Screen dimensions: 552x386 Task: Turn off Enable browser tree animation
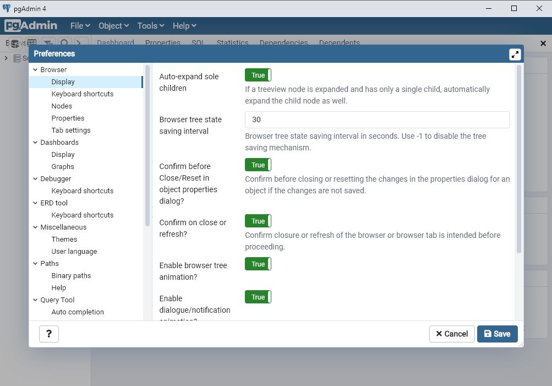[258, 264]
